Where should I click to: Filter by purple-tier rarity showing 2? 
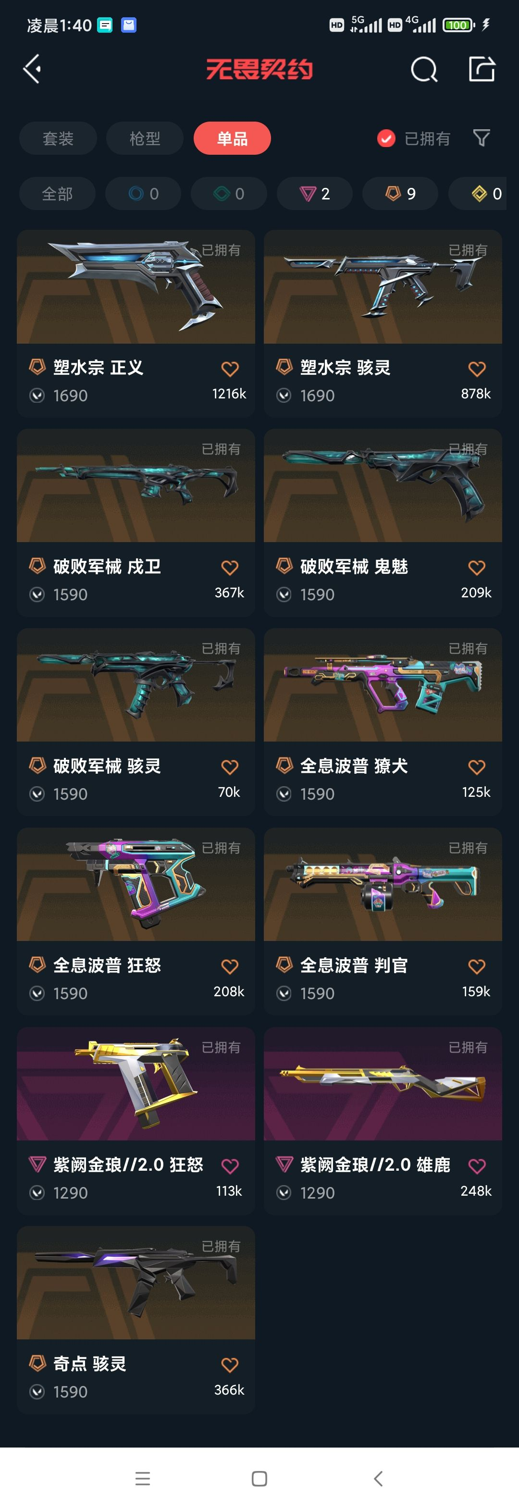pyautogui.click(x=314, y=194)
